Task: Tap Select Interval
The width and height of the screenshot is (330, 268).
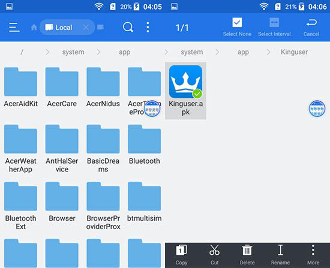Action: click(274, 28)
